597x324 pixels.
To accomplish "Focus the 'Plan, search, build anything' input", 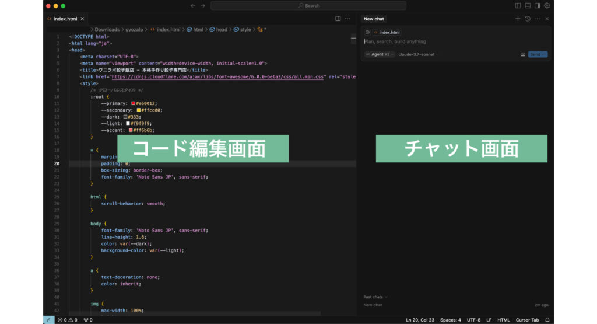I will coord(455,41).
